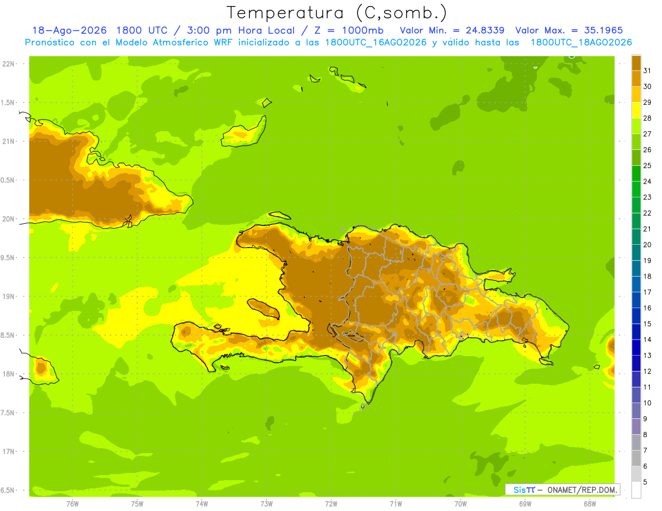Click legend swatch between 30 and 31
This screenshot has height=511, width=662.
click(x=637, y=78)
